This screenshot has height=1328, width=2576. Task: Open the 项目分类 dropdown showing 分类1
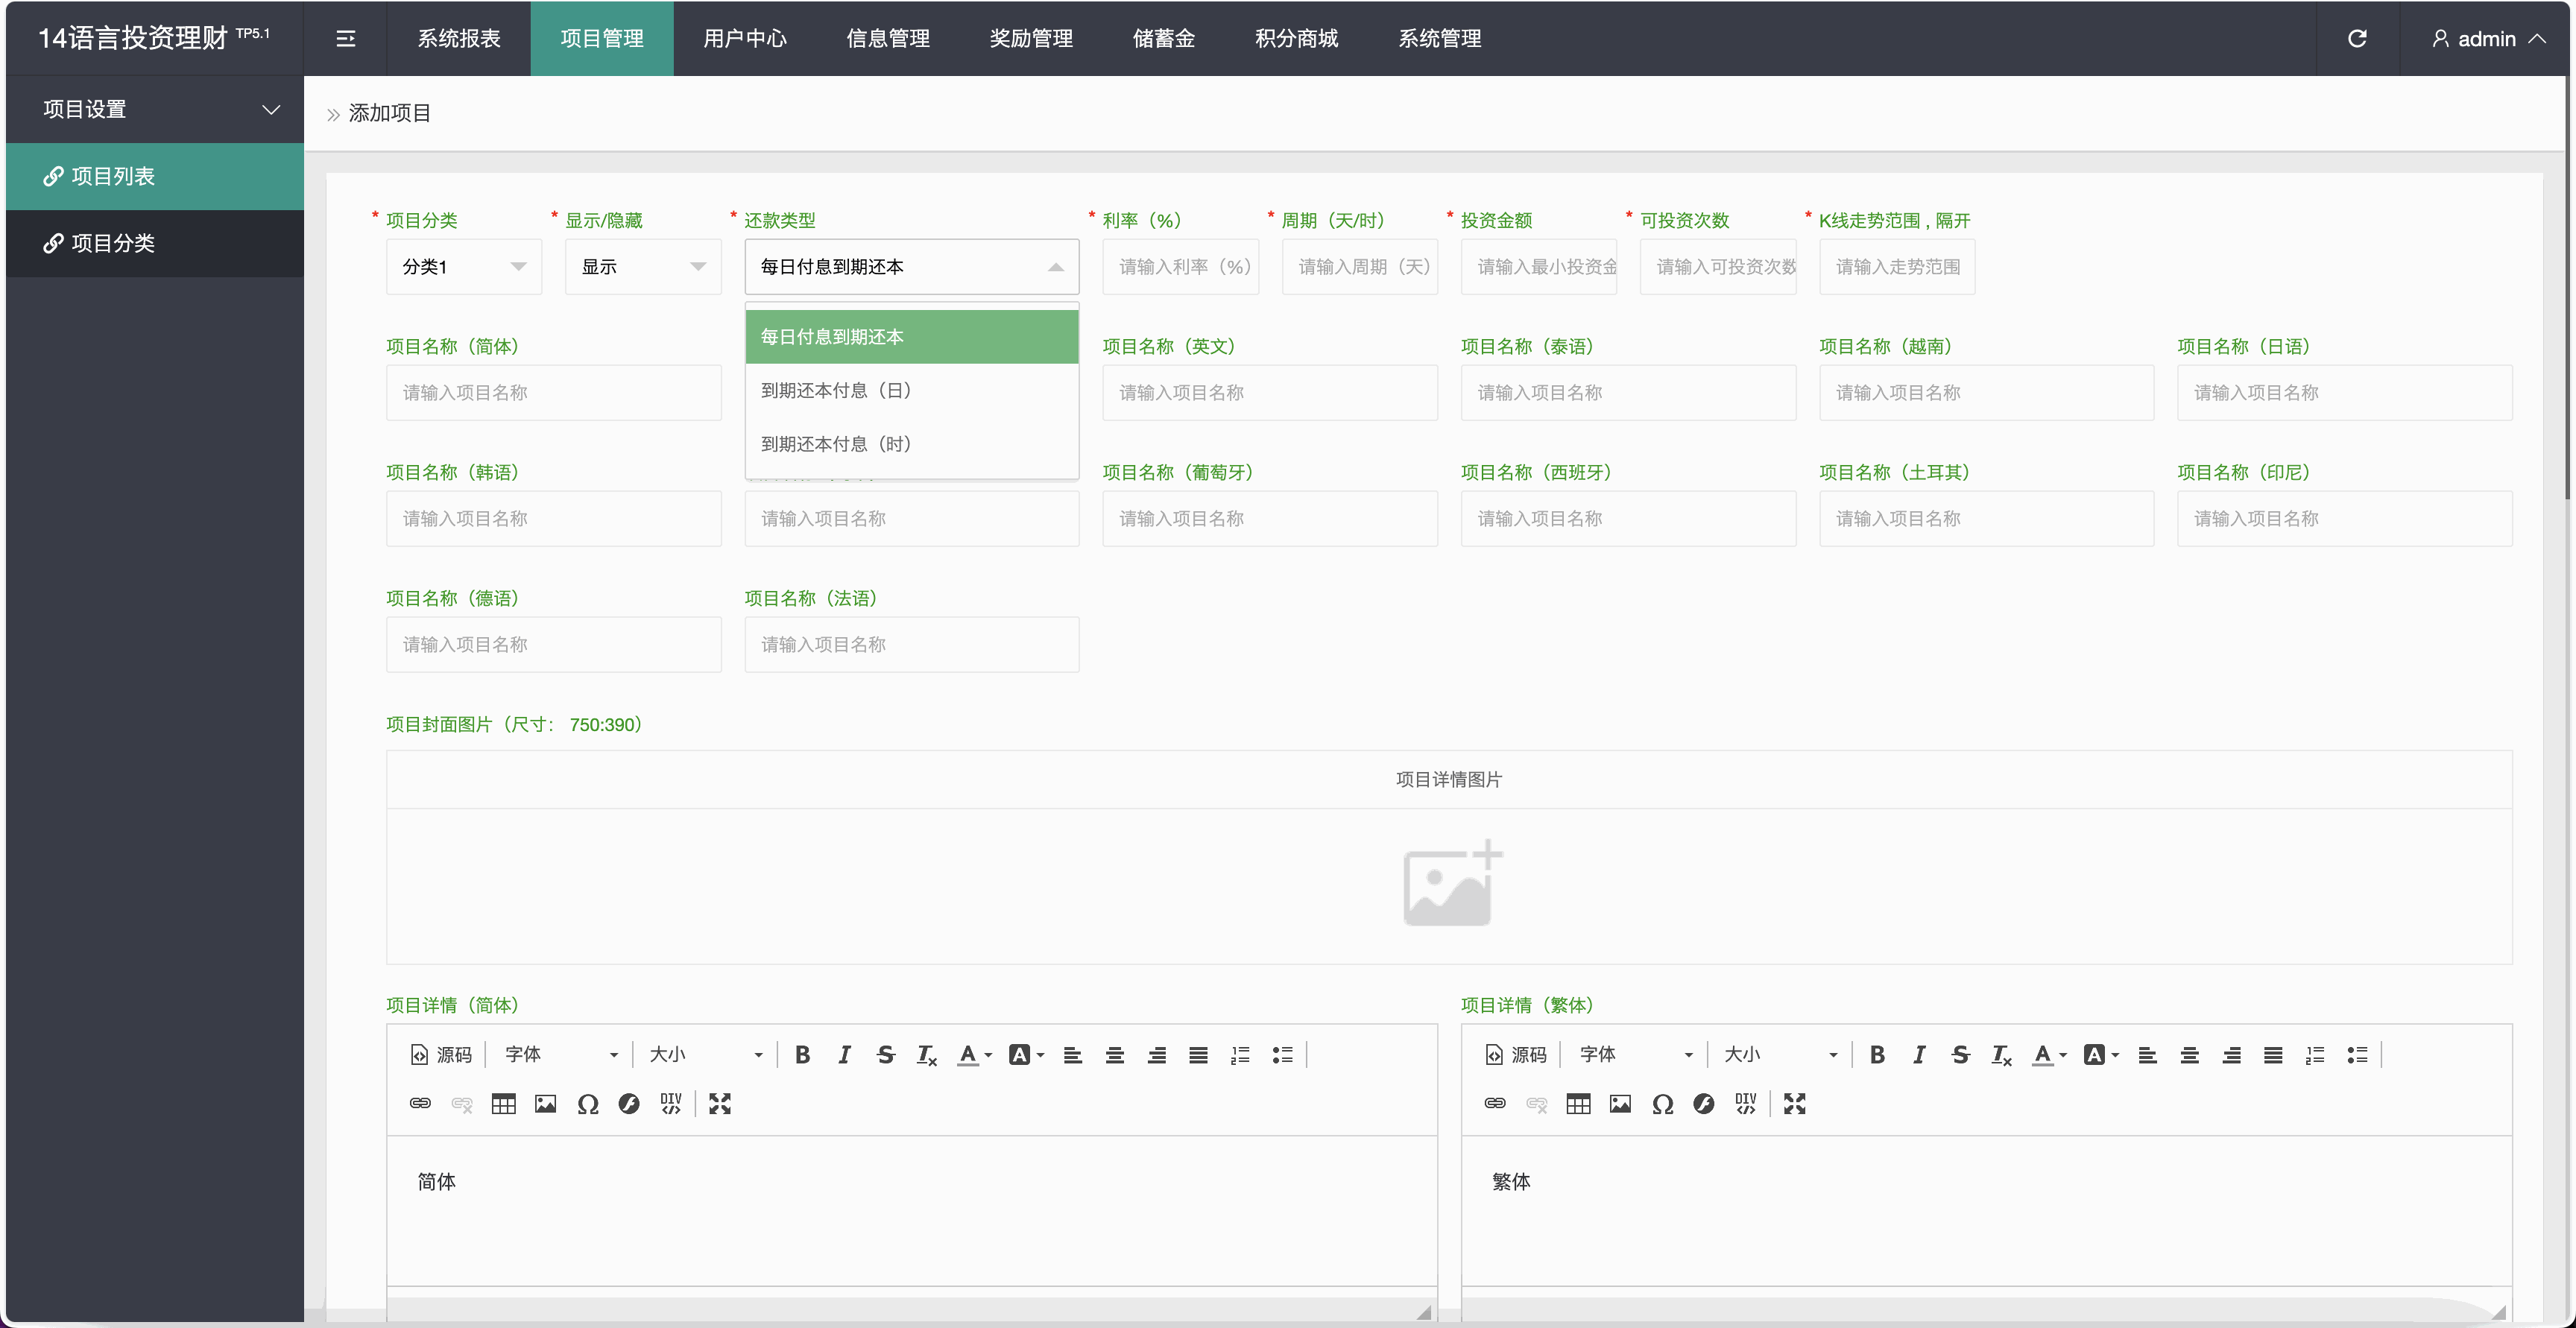point(464,266)
